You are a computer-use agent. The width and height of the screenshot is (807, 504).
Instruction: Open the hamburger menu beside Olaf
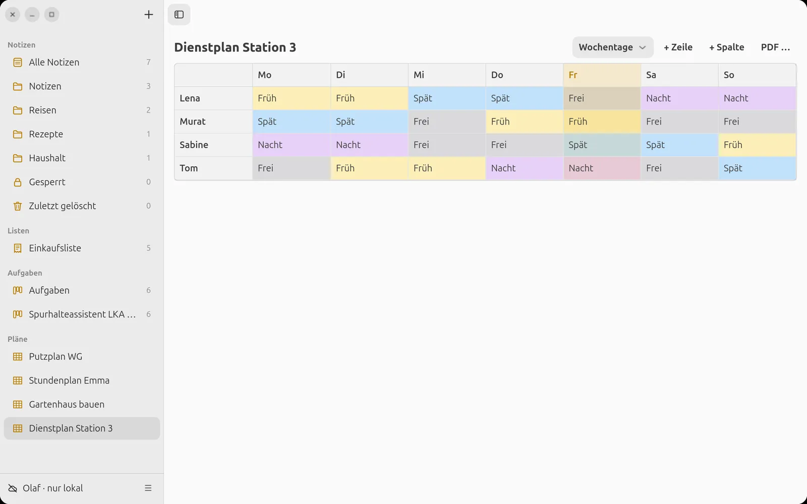pyautogui.click(x=148, y=488)
